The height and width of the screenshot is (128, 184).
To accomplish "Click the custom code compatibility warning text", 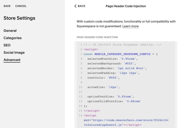I will coord(126,24).
